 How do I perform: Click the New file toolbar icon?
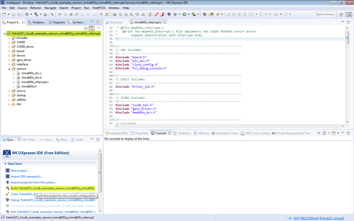[4, 15]
